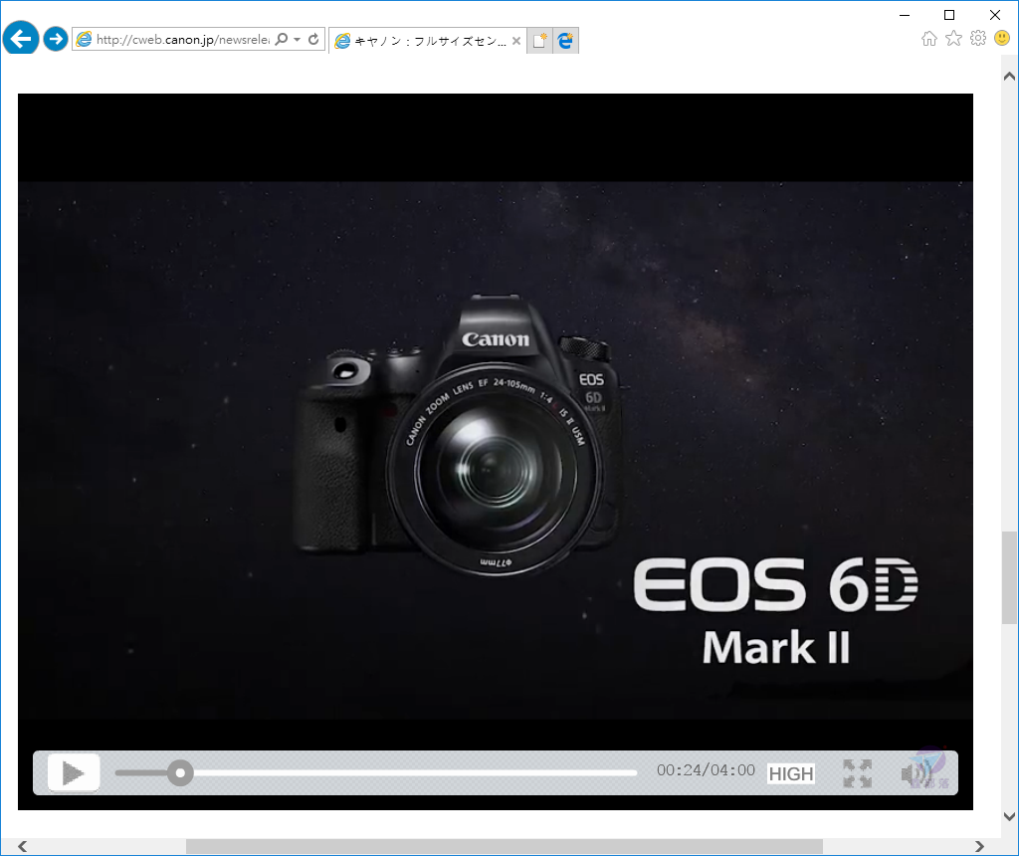Screen dimensions: 1019x856
Task: Mute the video with the speaker icon
Action: [916, 773]
